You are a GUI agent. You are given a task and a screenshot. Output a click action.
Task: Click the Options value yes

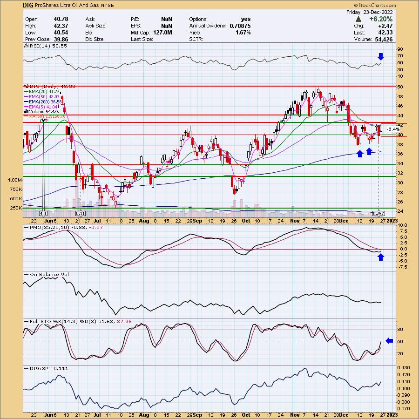pyautogui.click(x=246, y=19)
